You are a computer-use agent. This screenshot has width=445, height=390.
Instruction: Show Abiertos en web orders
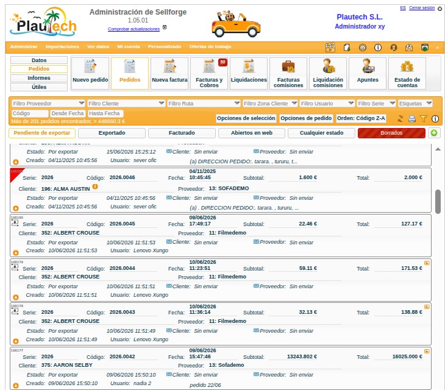point(252,133)
